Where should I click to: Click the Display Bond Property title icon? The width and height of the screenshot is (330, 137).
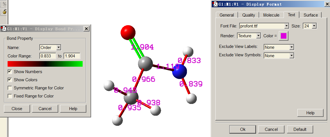4,29
